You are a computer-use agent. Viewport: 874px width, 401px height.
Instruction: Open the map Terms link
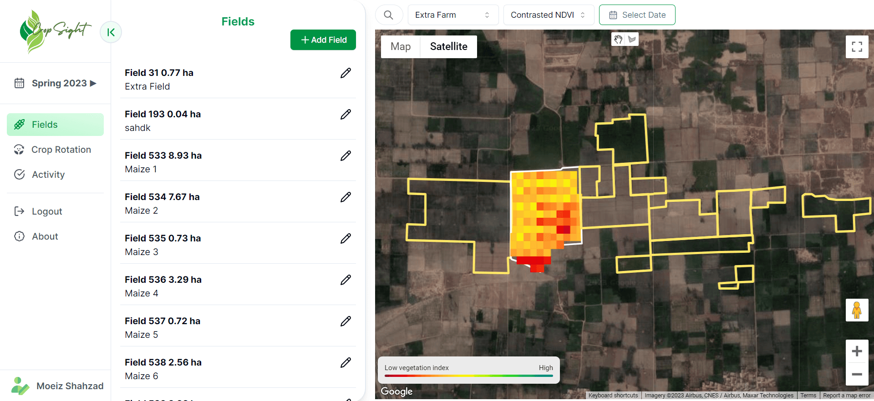808,396
